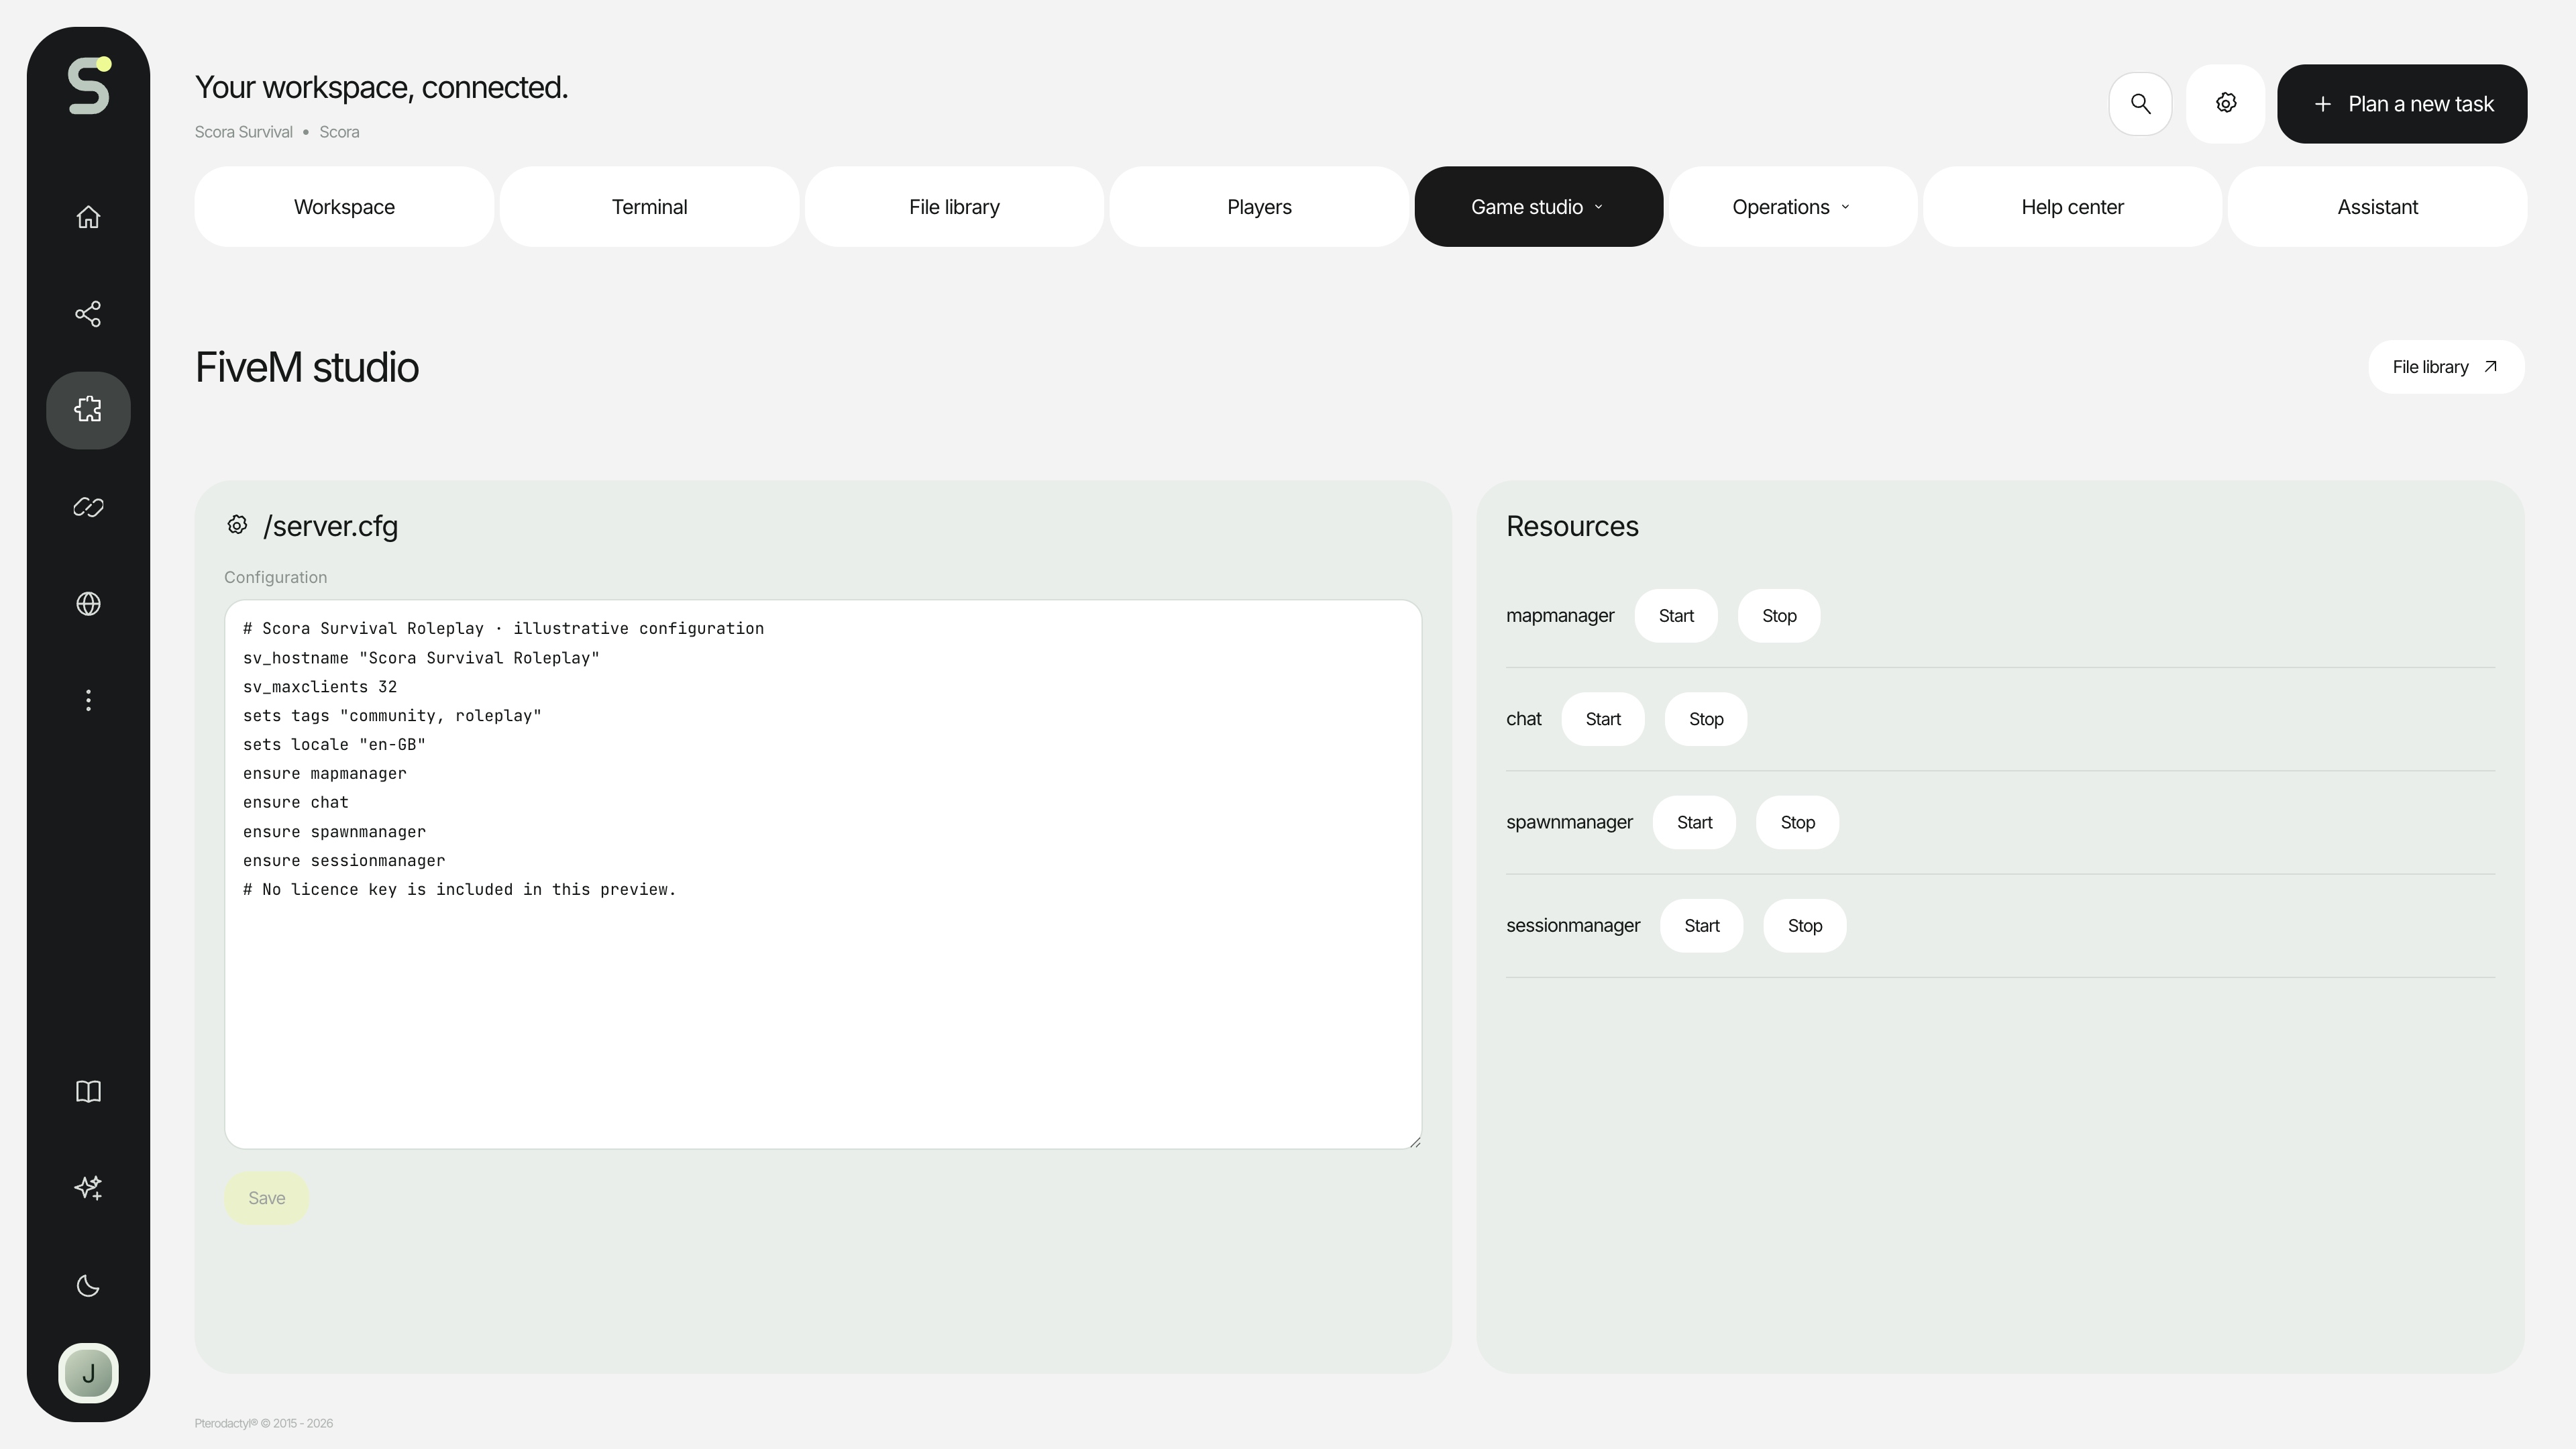Click the Scora breadcrumb
The height and width of the screenshot is (1449, 2576).
(x=339, y=132)
